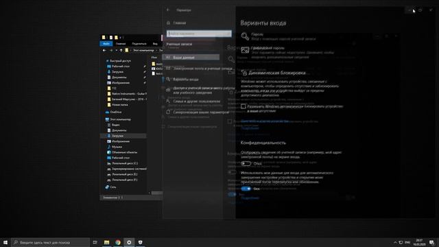The width and height of the screenshot is (439, 247).
Task: Open Локальный диск (E:)
Action: tap(125, 174)
